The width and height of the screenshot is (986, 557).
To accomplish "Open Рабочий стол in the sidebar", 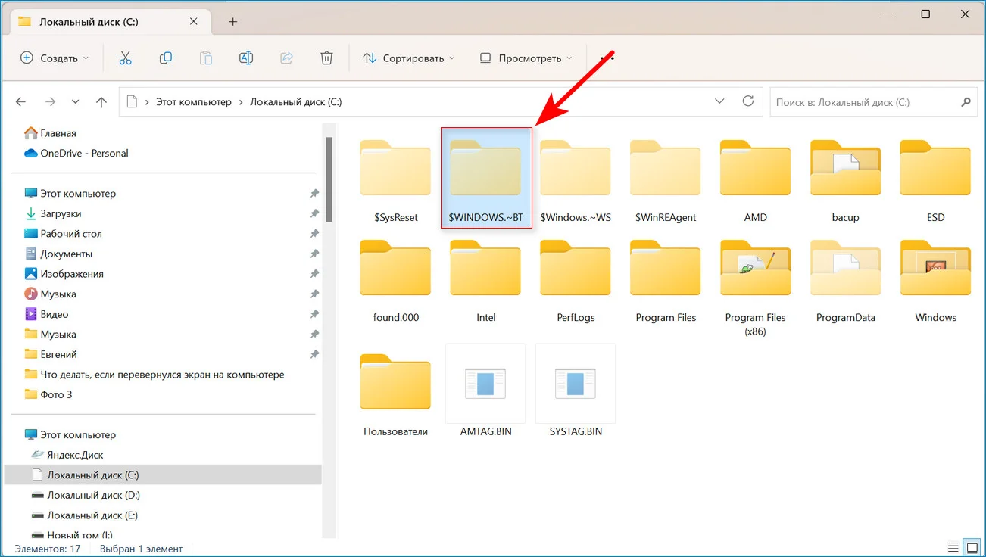I will [63, 234].
